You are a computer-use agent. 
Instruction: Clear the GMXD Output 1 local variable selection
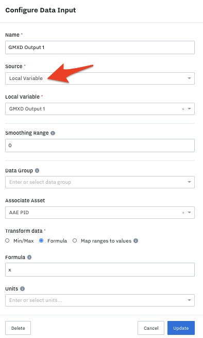183,109
